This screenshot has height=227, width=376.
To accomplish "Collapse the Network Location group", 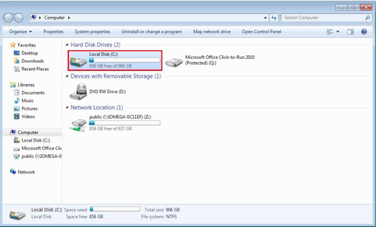I will [67, 107].
